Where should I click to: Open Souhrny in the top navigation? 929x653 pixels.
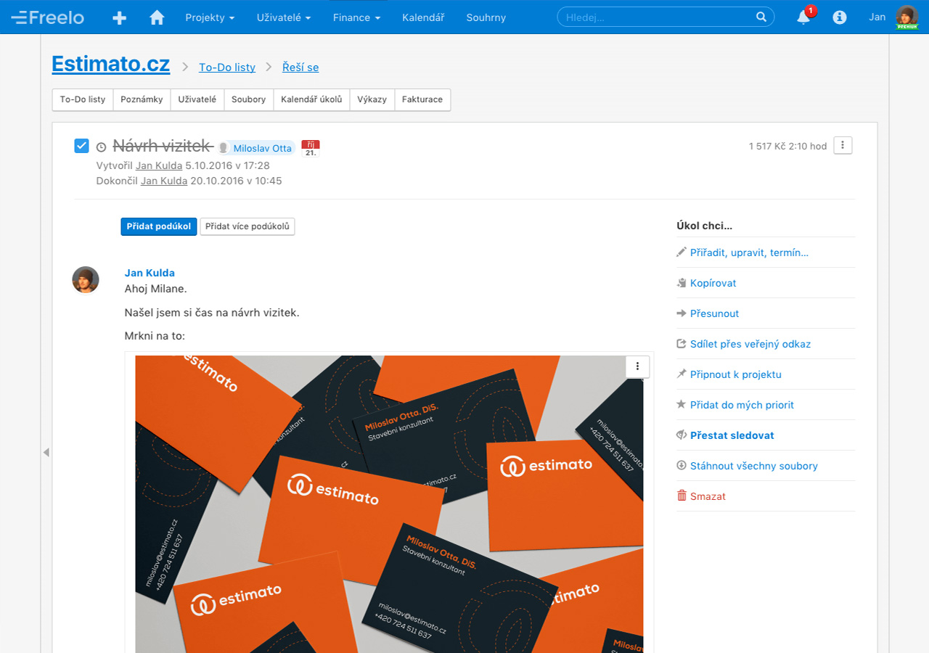click(x=486, y=17)
